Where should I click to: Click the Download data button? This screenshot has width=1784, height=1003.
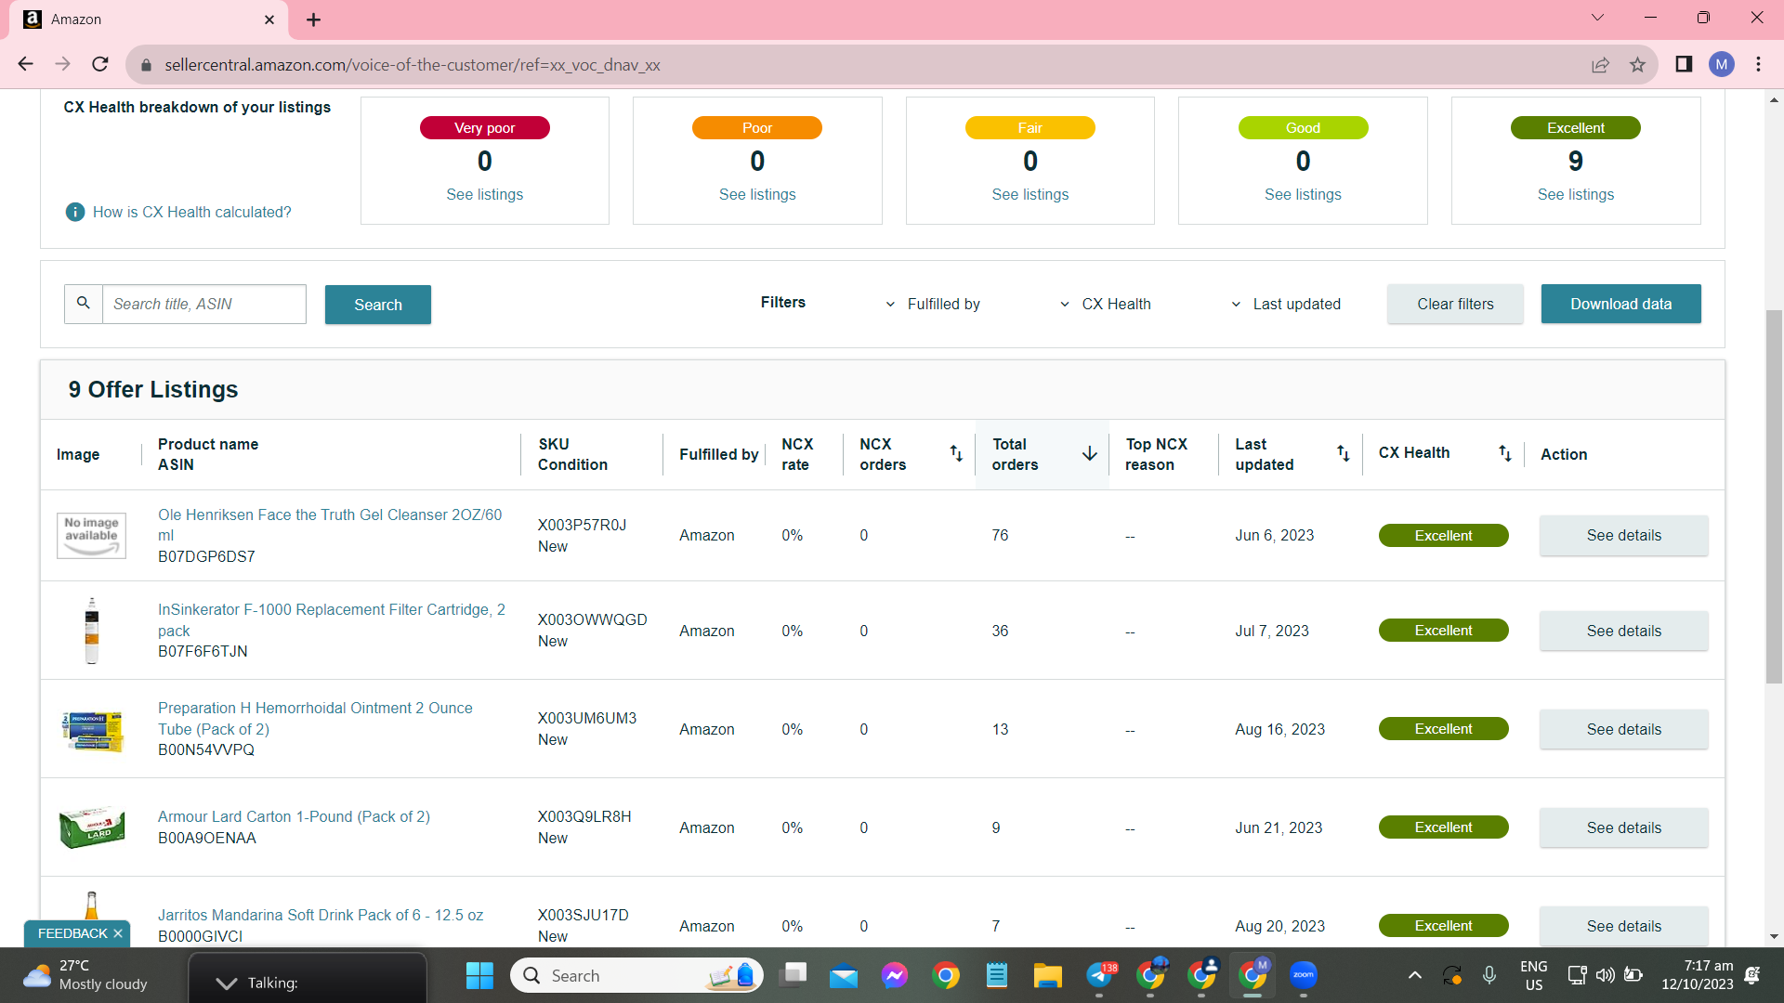1621,304
